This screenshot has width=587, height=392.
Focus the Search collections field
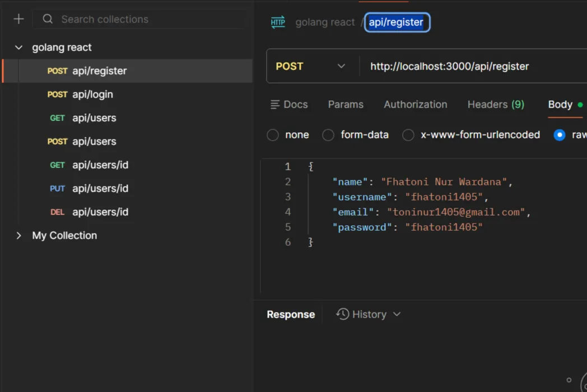(x=139, y=19)
